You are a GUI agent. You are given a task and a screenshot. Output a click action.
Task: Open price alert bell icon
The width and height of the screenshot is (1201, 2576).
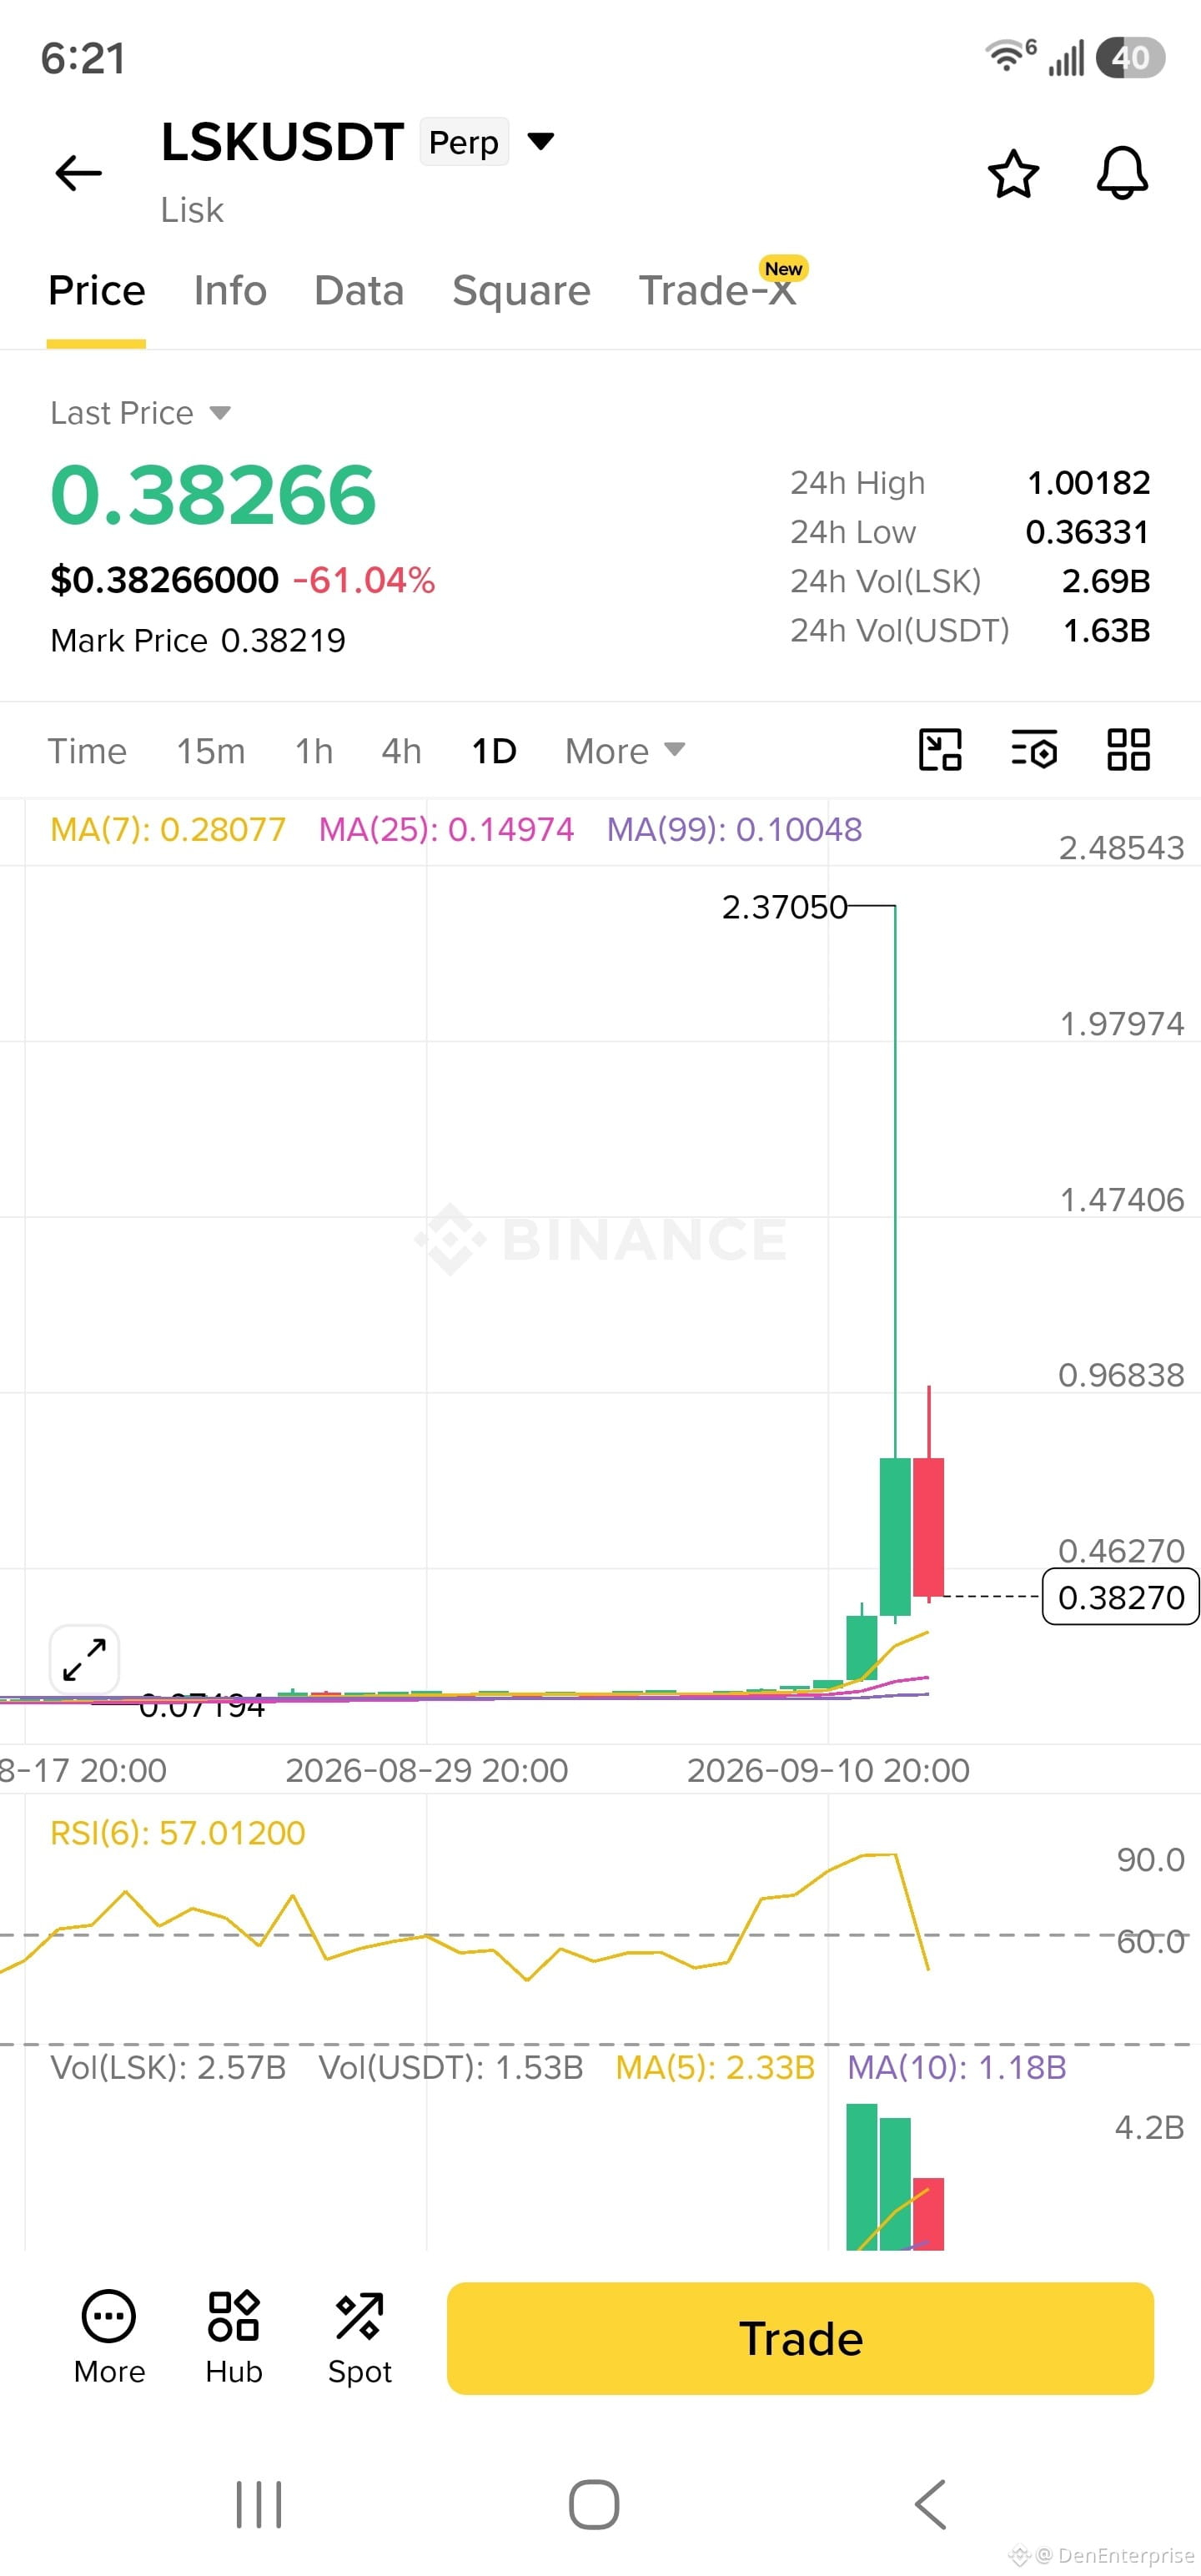[x=1122, y=173]
